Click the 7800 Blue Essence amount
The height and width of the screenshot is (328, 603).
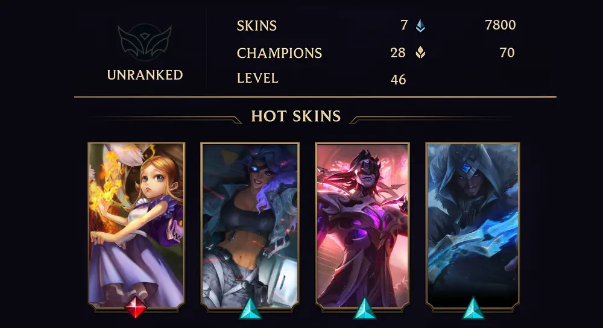pyautogui.click(x=500, y=25)
